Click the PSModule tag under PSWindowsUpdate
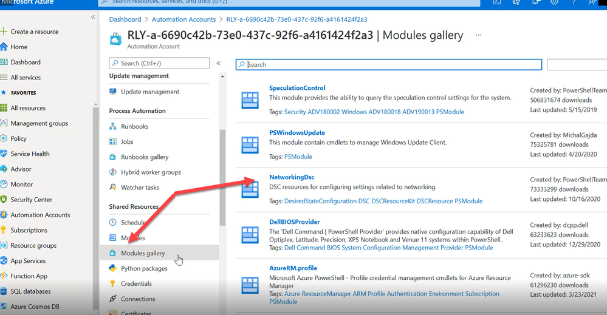Screen dimensions: 607x315 coord(298,157)
